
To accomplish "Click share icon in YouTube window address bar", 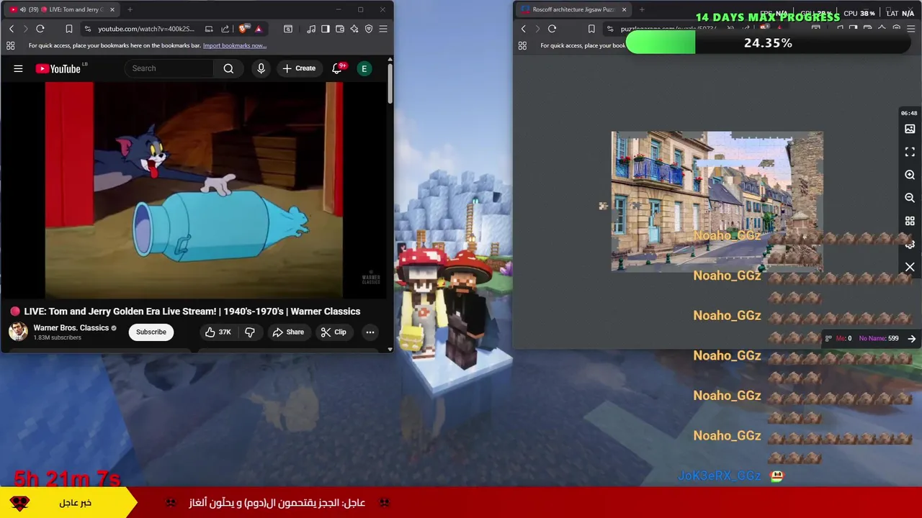I will 225,29.
